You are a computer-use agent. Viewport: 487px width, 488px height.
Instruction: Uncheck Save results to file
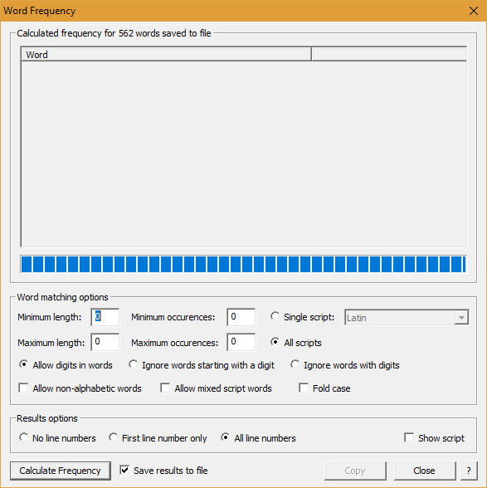coord(124,471)
